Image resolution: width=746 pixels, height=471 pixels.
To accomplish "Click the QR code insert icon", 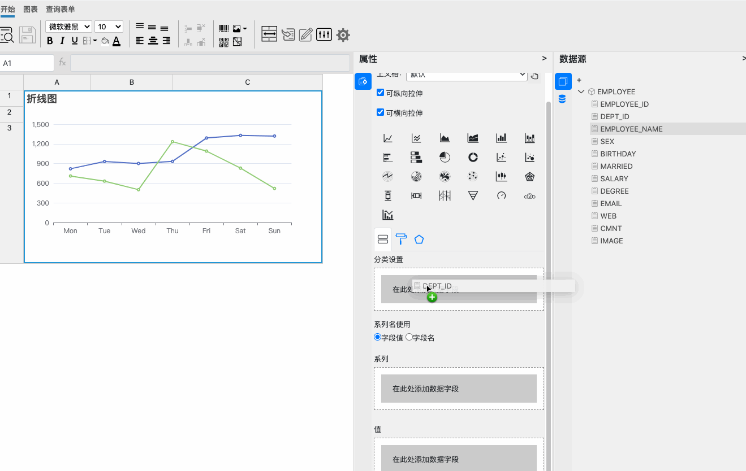I will [x=224, y=41].
